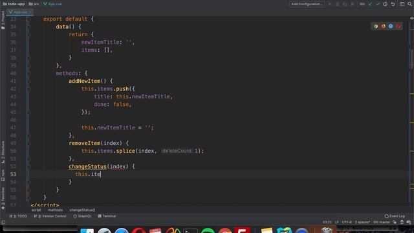The height and width of the screenshot is (233, 414).
Task: Click the revert/rollback arrow icon
Action: (393, 4)
